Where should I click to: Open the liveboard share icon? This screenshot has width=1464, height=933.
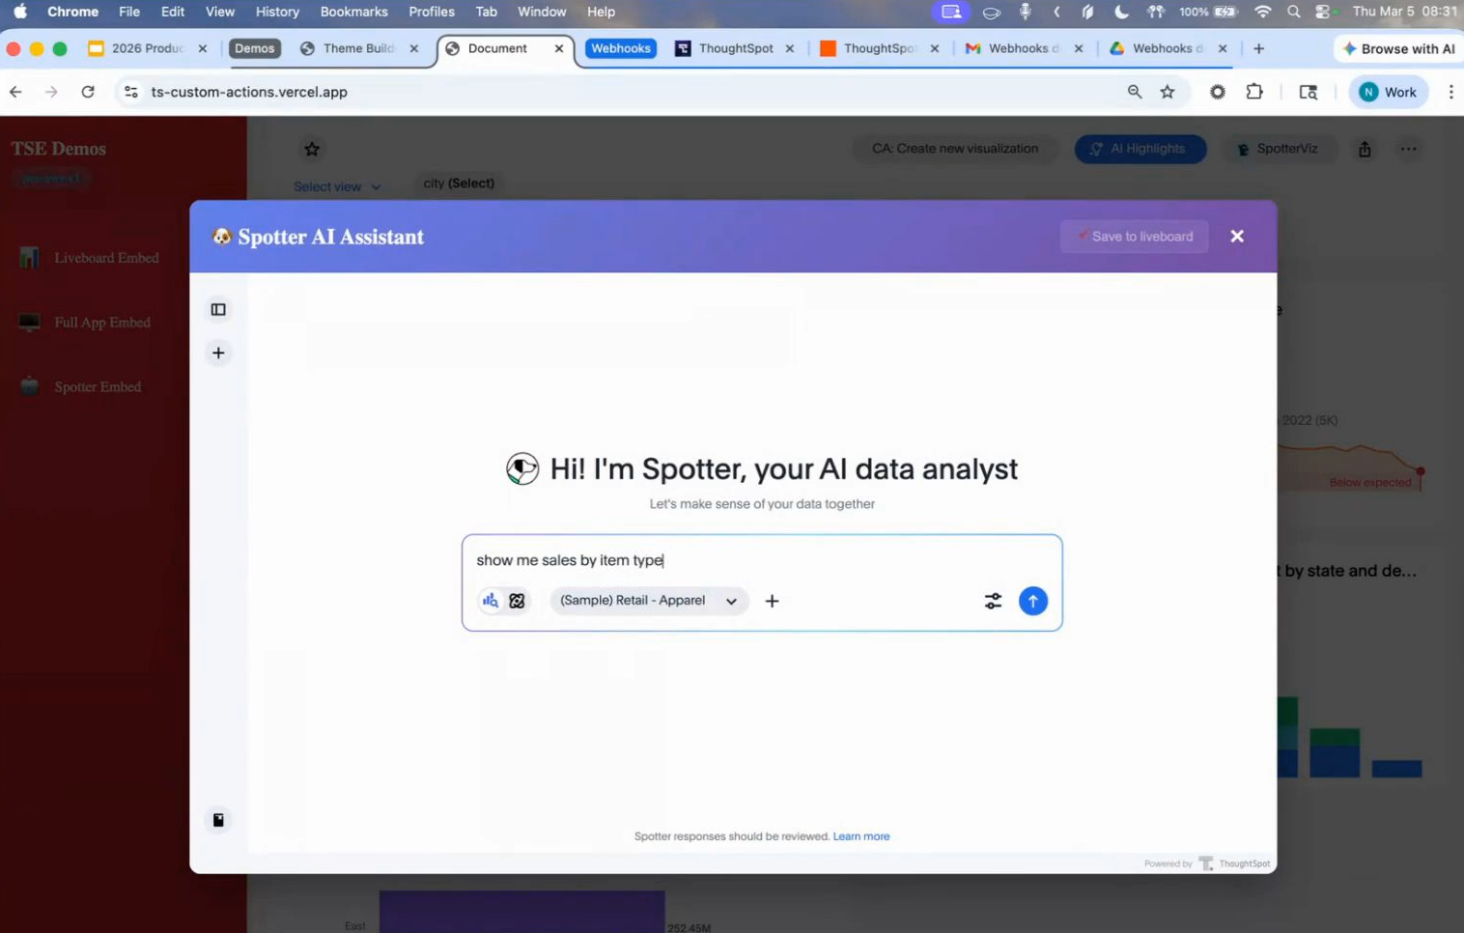(1364, 150)
